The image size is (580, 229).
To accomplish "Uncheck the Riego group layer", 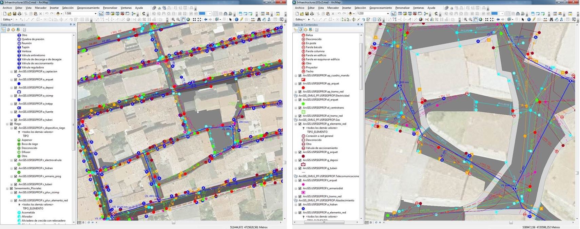I will coord(11,124).
